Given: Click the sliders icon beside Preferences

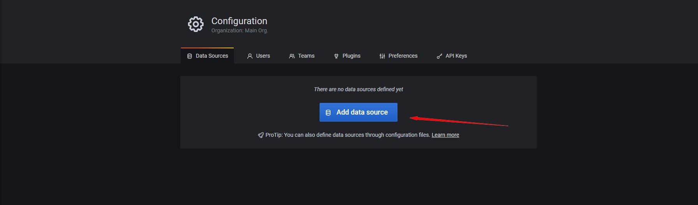Looking at the screenshot, I should pos(382,56).
